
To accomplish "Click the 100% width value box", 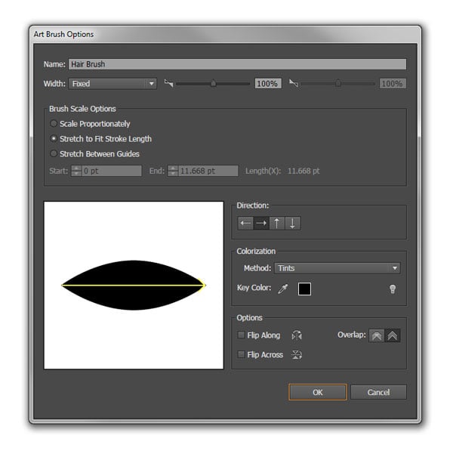I will pos(268,84).
